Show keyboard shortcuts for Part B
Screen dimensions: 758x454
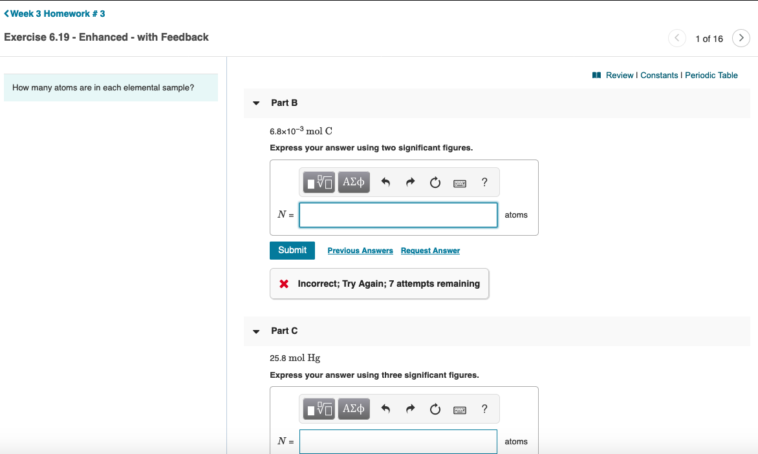(460, 183)
